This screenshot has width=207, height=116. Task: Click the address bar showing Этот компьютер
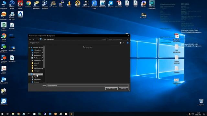pyautogui.click(x=72, y=39)
